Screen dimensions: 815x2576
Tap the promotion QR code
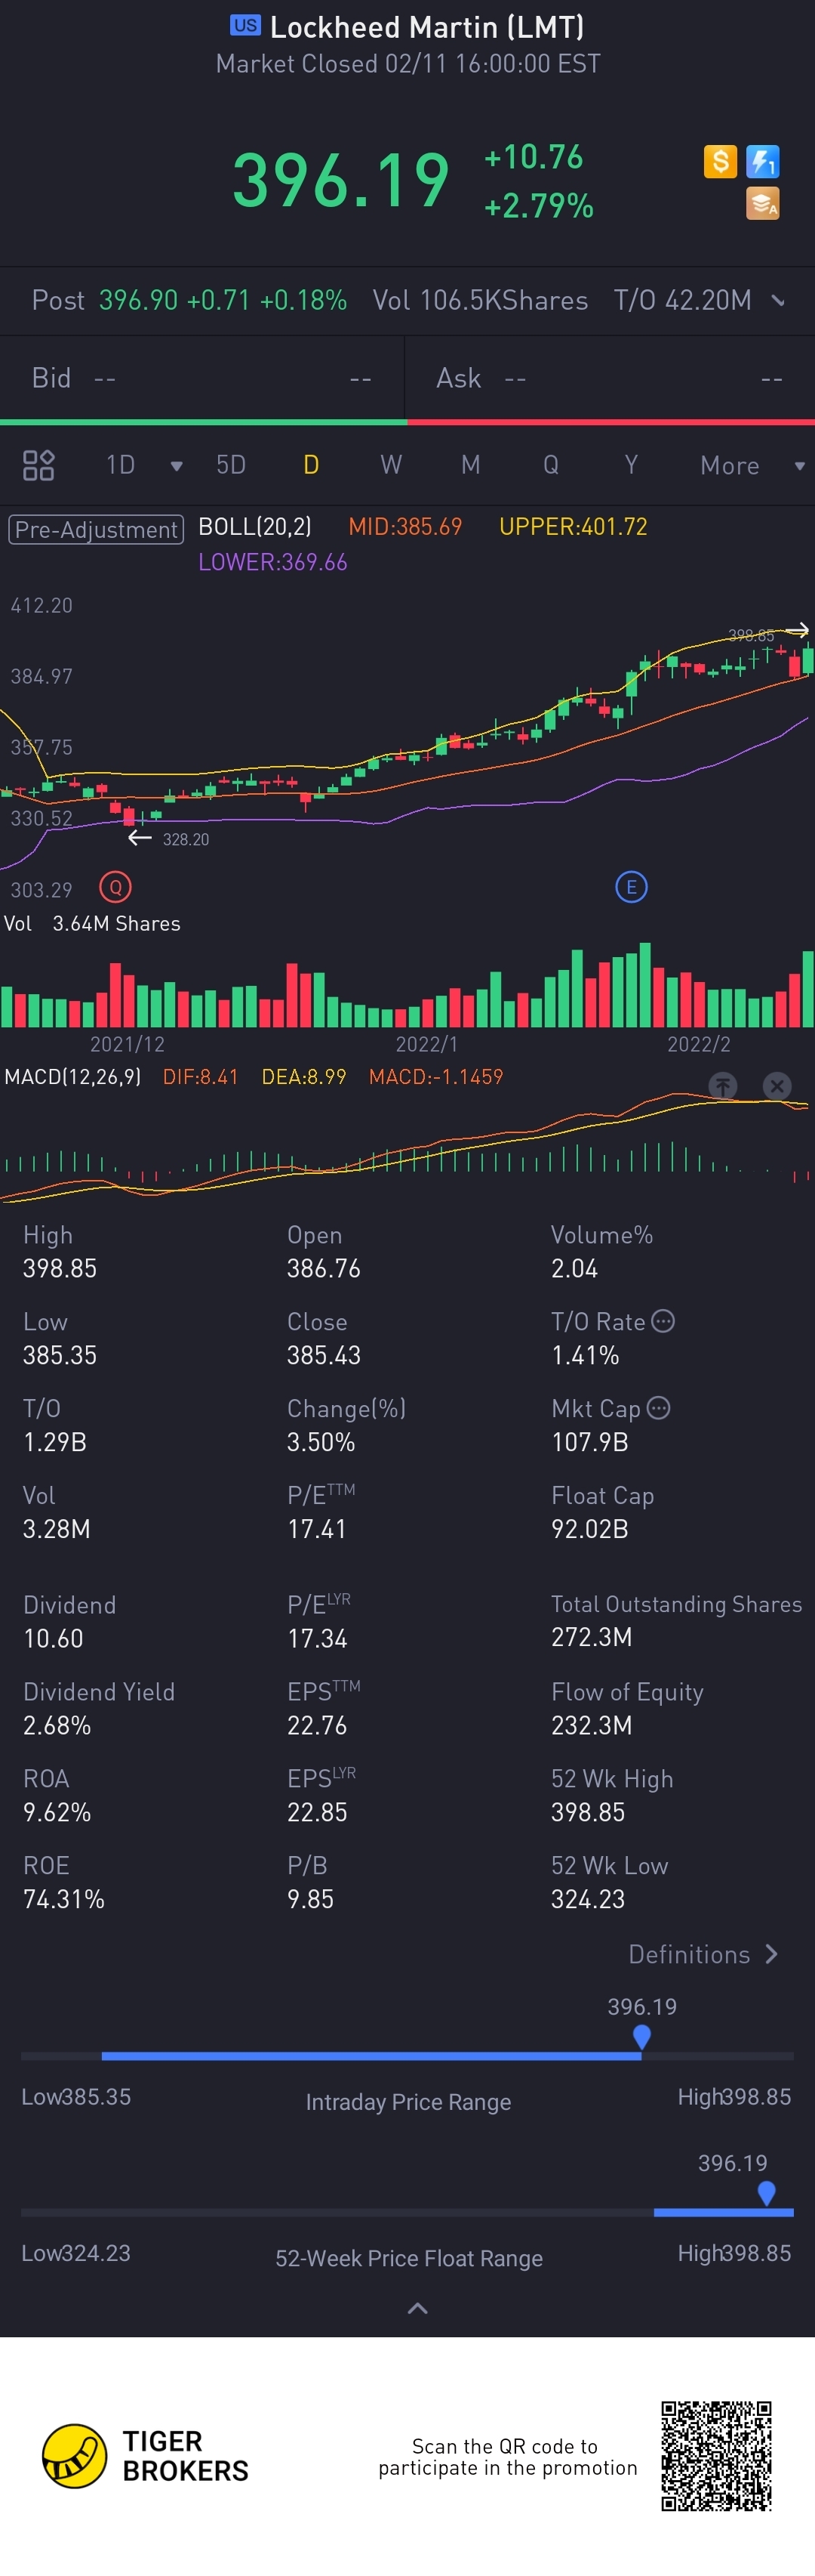point(716,2456)
